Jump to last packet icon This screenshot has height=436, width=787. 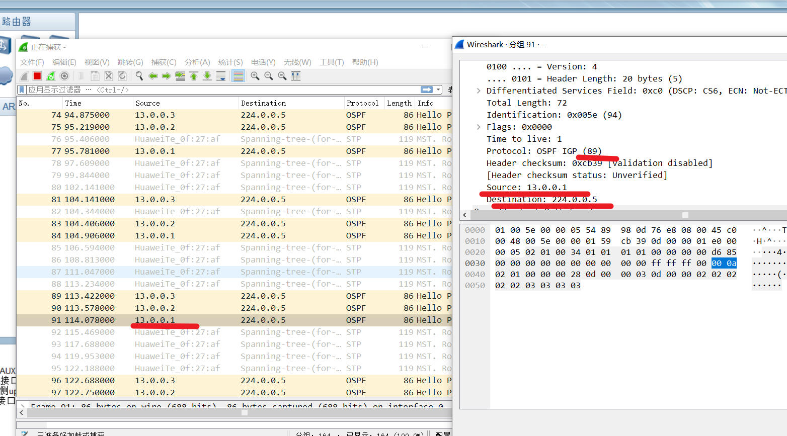(207, 76)
